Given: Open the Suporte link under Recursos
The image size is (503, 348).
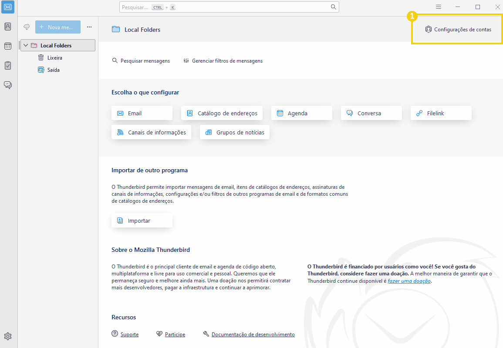Looking at the screenshot, I should (x=129, y=334).
